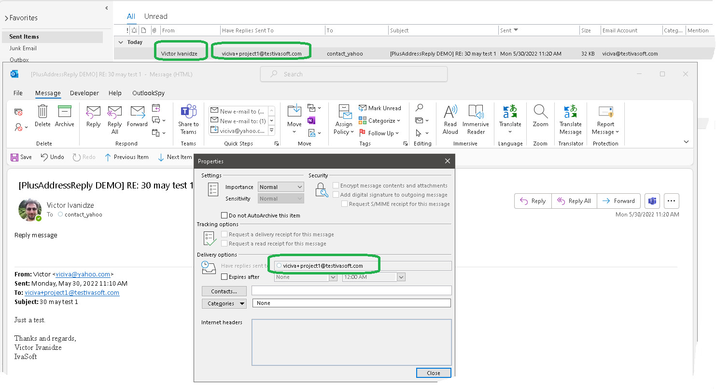Enable the Expires after checkbox
Viewport: 716px width, 389px height.
tap(224, 277)
